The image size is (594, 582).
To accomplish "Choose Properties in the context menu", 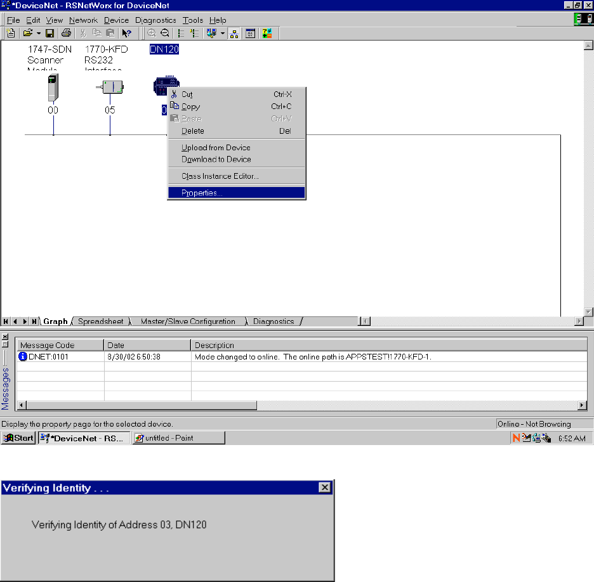I will point(236,193).
